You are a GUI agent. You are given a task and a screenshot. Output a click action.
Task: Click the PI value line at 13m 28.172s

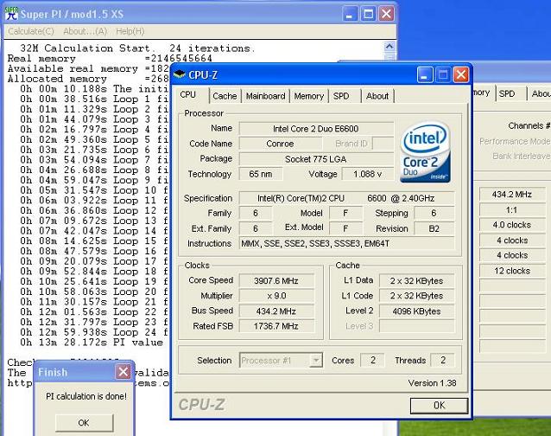(x=92, y=343)
